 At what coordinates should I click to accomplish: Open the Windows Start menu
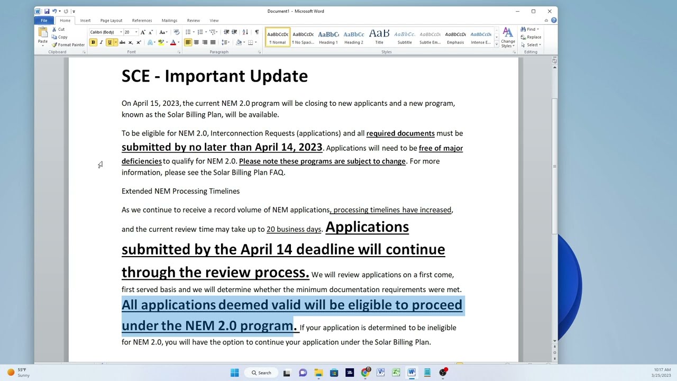pos(234,373)
